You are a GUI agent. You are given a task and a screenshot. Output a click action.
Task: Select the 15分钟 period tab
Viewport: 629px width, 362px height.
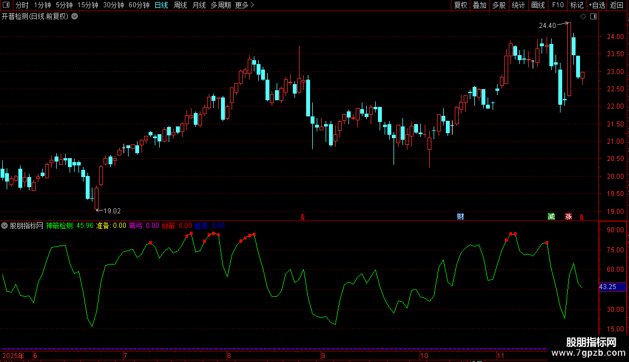coord(88,5)
